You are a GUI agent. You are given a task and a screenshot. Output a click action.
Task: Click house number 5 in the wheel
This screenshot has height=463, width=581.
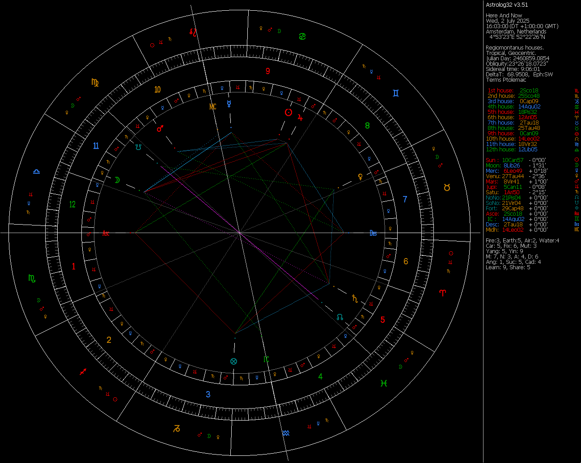coord(382,320)
